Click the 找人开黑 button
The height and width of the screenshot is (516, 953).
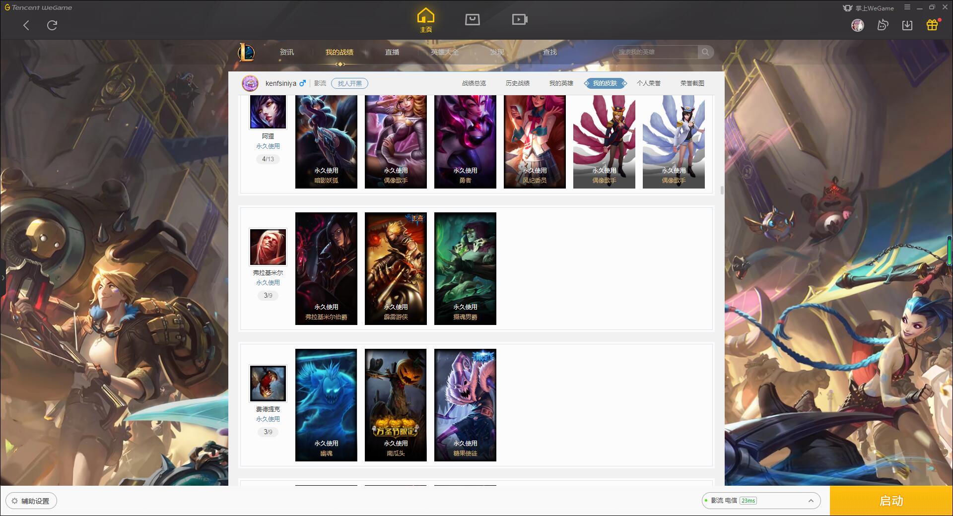click(x=350, y=83)
